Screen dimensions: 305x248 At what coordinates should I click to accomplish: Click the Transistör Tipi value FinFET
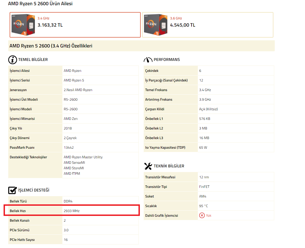tap(204, 187)
